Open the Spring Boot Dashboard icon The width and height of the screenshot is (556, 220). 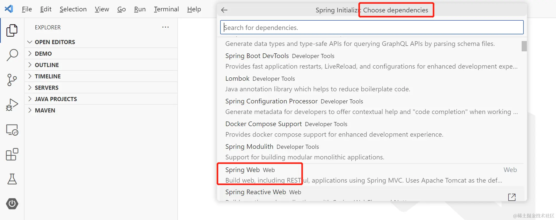12,204
